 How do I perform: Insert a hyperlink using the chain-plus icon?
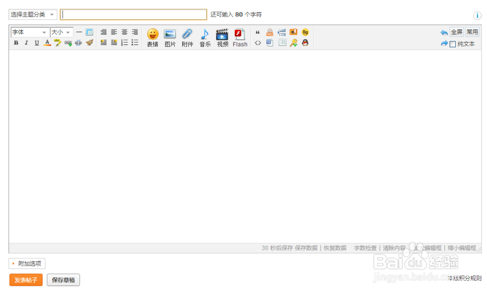(68, 43)
